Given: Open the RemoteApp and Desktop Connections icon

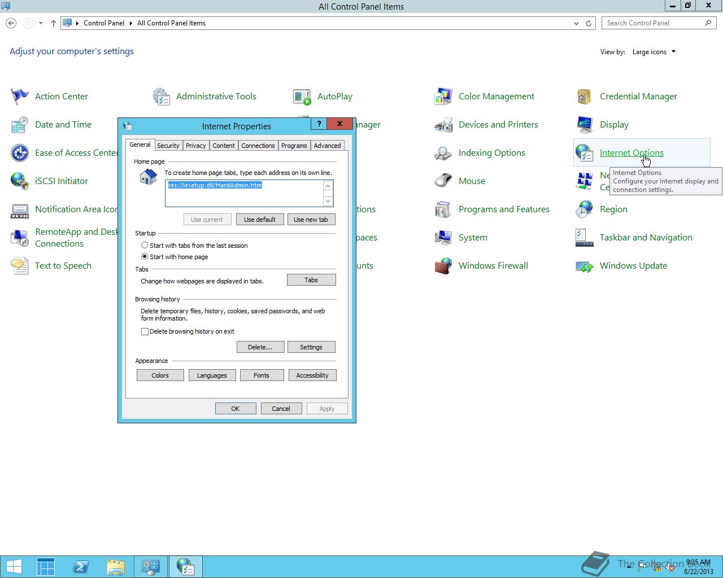Looking at the screenshot, I should (20, 238).
